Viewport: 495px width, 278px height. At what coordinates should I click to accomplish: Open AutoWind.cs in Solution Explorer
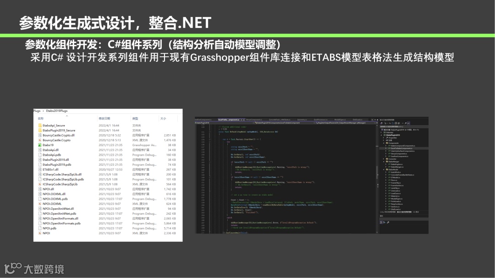tap(396, 172)
